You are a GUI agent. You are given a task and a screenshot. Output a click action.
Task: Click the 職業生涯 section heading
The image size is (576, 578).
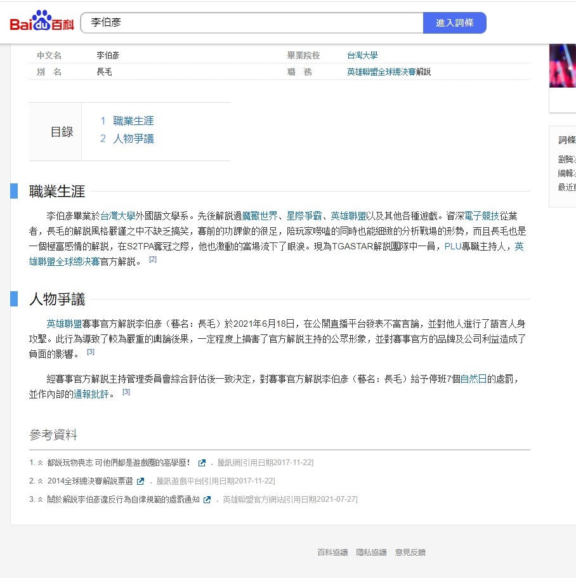click(x=57, y=192)
